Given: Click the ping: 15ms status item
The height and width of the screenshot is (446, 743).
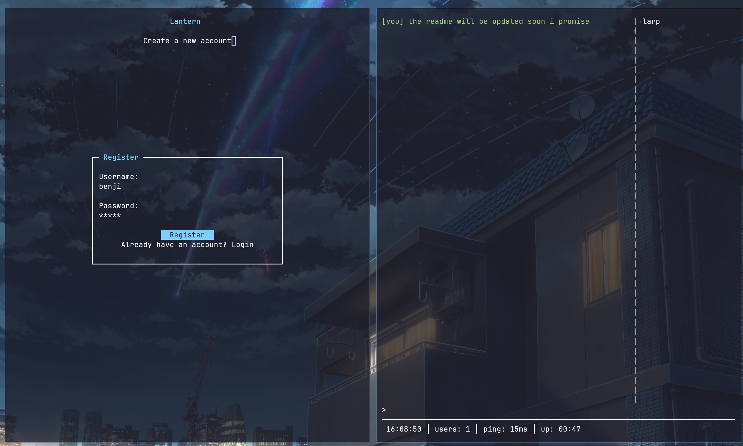Looking at the screenshot, I should [x=505, y=429].
